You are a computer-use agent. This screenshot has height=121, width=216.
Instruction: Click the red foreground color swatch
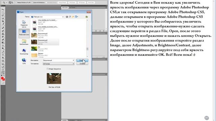click(x=2, y=78)
